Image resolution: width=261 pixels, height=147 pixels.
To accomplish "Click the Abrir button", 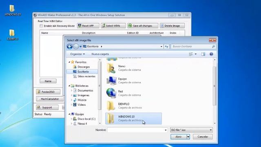I will coord(179,137).
